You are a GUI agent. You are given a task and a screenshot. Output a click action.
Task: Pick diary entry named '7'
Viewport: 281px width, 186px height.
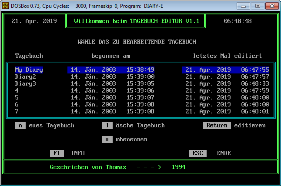point(17,111)
